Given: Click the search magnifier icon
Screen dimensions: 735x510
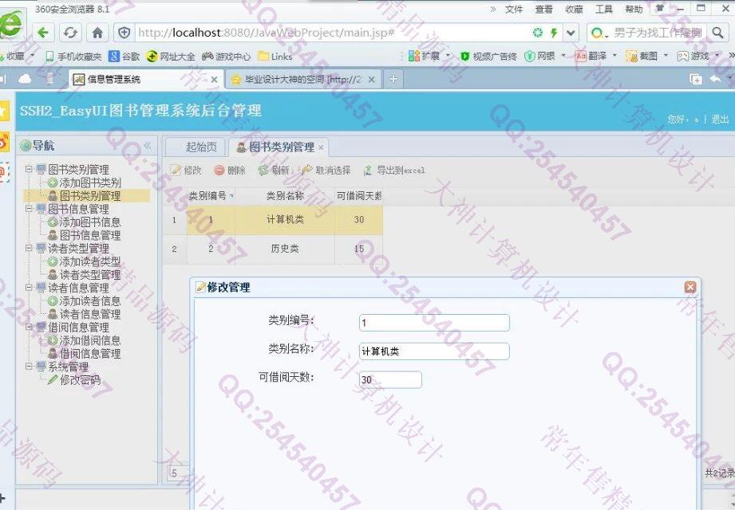Looking at the screenshot, I should pyautogui.click(x=717, y=33).
